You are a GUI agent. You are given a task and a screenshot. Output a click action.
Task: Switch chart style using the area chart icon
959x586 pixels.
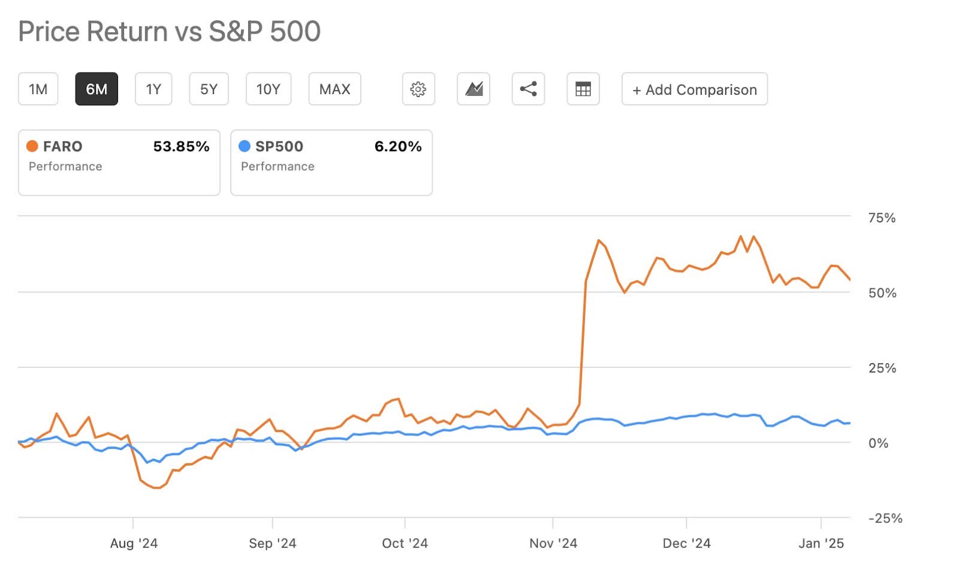pyautogui.click(x=473, y=89)
